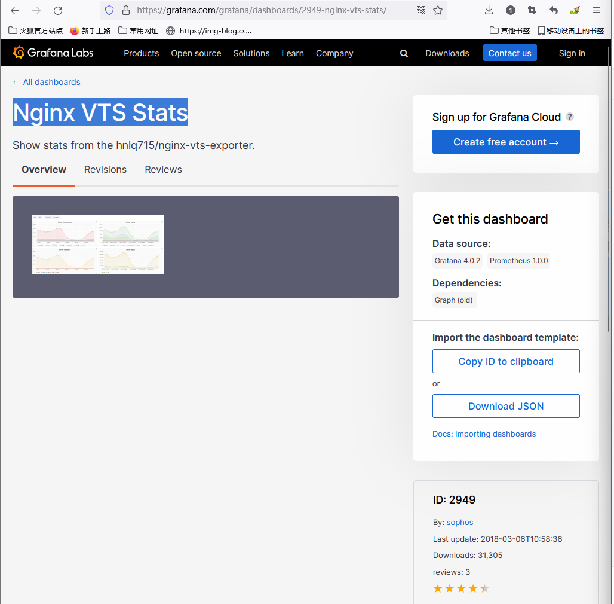Open the 常用网址 bookmark folder
Screen dimensions: 614x604
point(138,30)
